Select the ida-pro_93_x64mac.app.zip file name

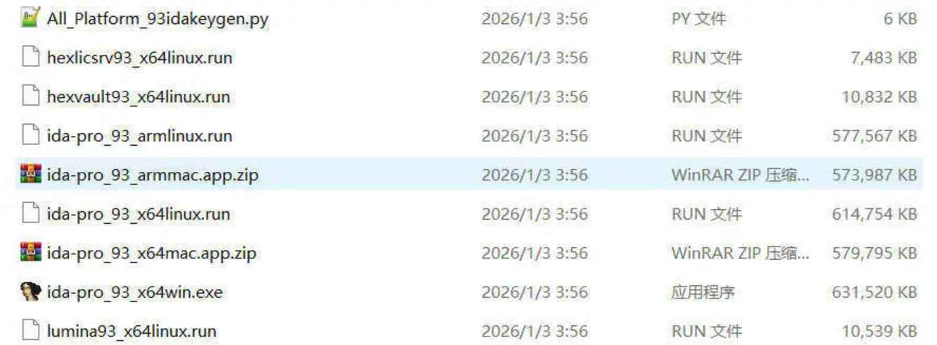pyautogui.click(x=151, y=253)
